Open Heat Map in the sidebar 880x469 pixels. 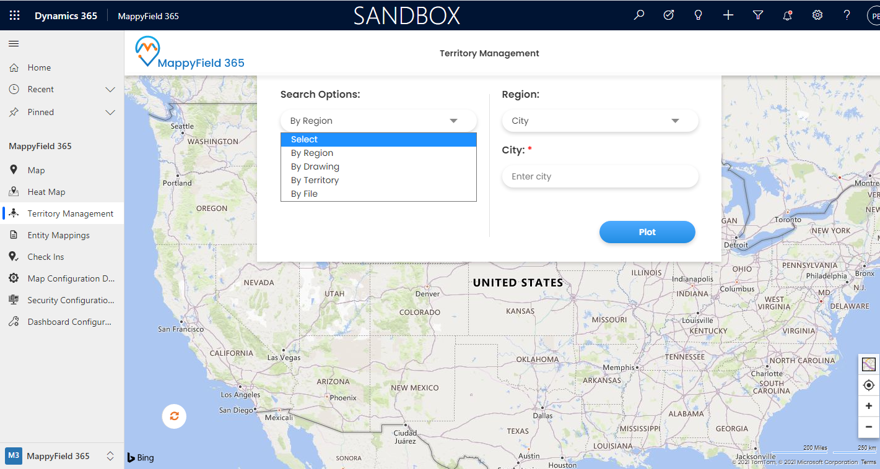46,192
